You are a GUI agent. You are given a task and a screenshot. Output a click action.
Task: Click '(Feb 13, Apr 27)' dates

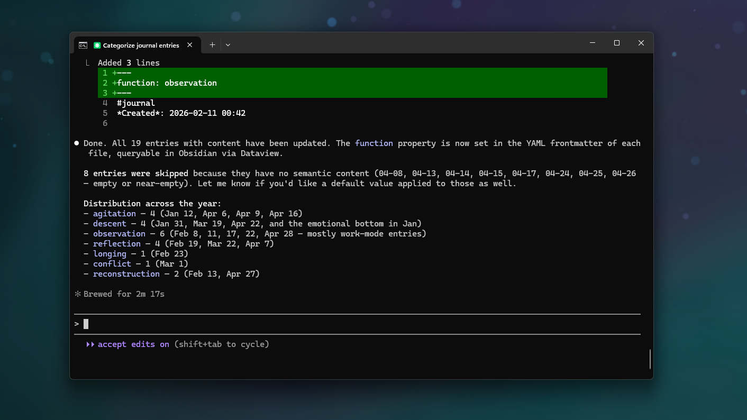(x=222, y=274)
